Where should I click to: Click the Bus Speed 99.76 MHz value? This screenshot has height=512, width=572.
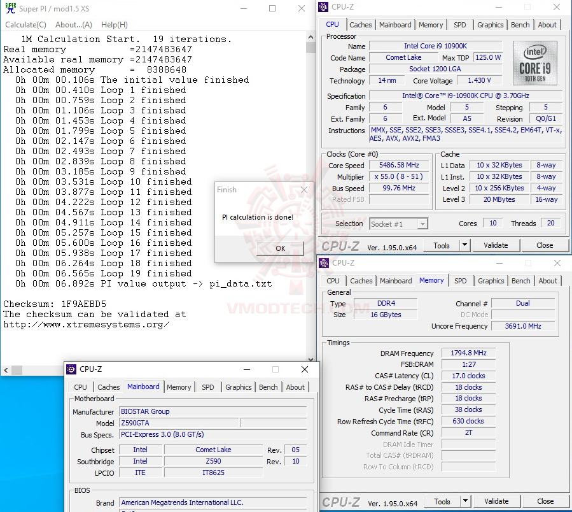(399, 188)
